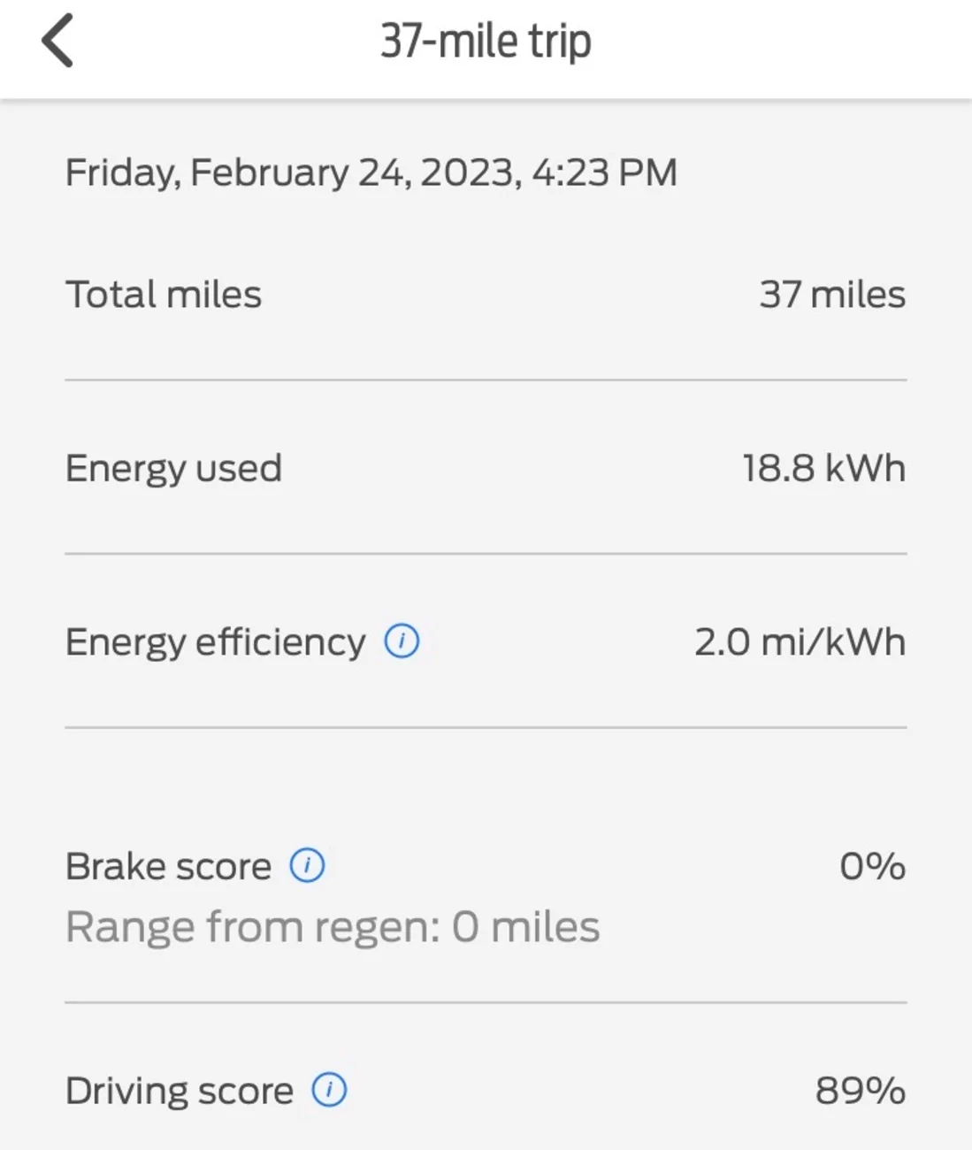Tap the Brake score info icon
The image size is (972, 1150).
point(308,865)
